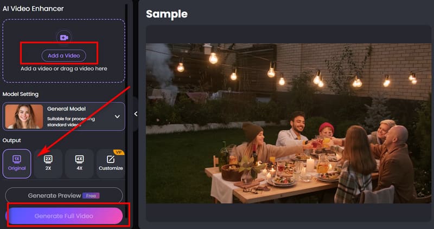Click the Customize pencil edit icon
434x229 pixels.
111,159
